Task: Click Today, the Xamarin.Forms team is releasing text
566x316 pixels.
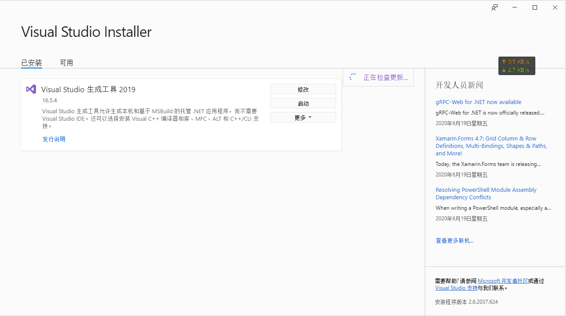Action: (x=488, y=164)
